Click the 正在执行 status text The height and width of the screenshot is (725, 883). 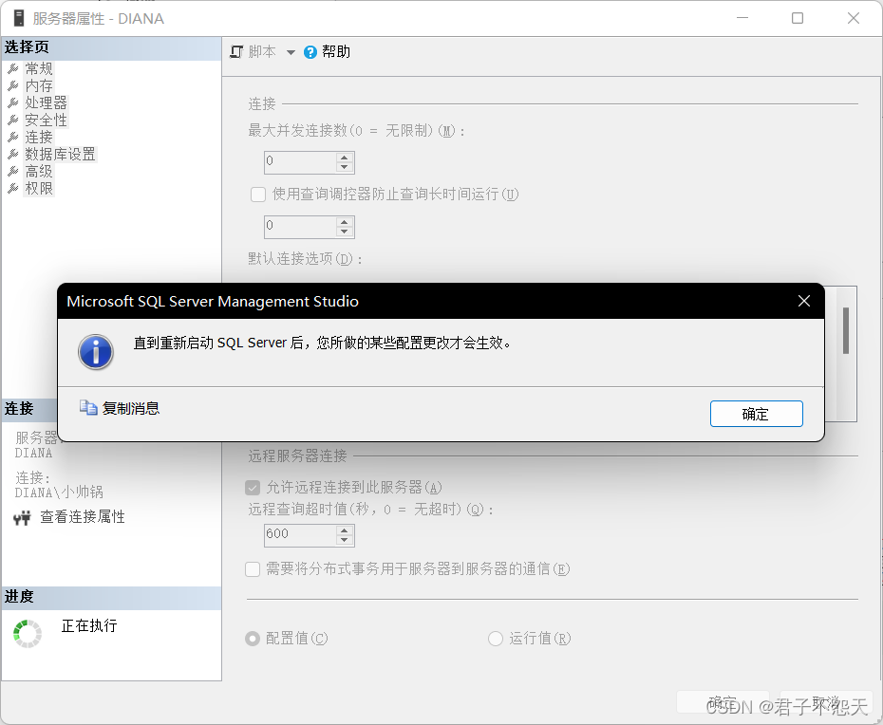[x=89, y=625]
